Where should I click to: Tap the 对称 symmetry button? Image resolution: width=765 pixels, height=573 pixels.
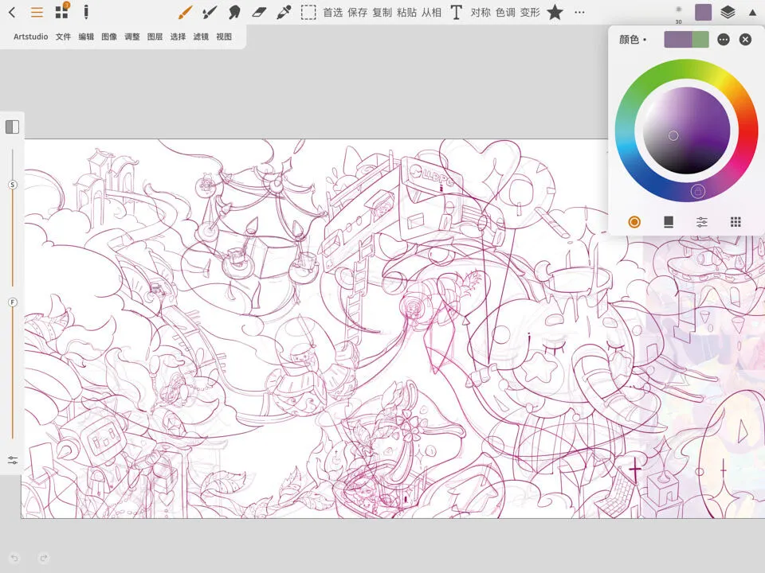coord(481,13)
